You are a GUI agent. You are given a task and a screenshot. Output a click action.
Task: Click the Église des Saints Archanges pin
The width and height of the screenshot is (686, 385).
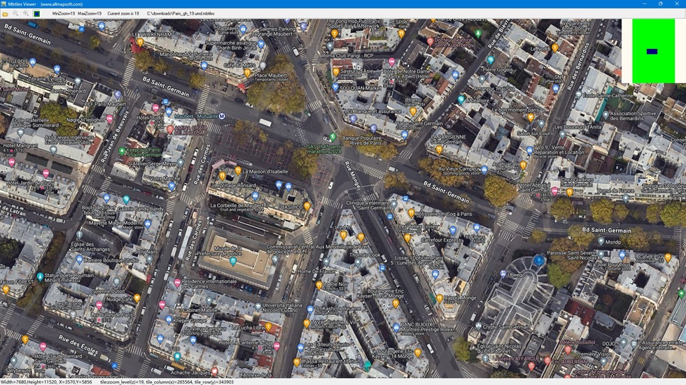(79, 234)
